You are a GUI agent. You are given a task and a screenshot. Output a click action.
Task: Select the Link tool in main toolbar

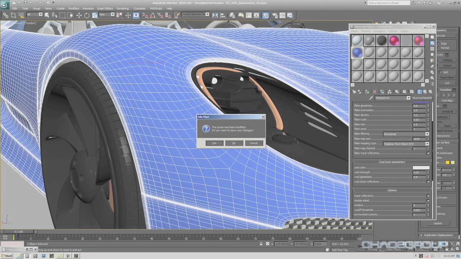(x=6, y=15)
